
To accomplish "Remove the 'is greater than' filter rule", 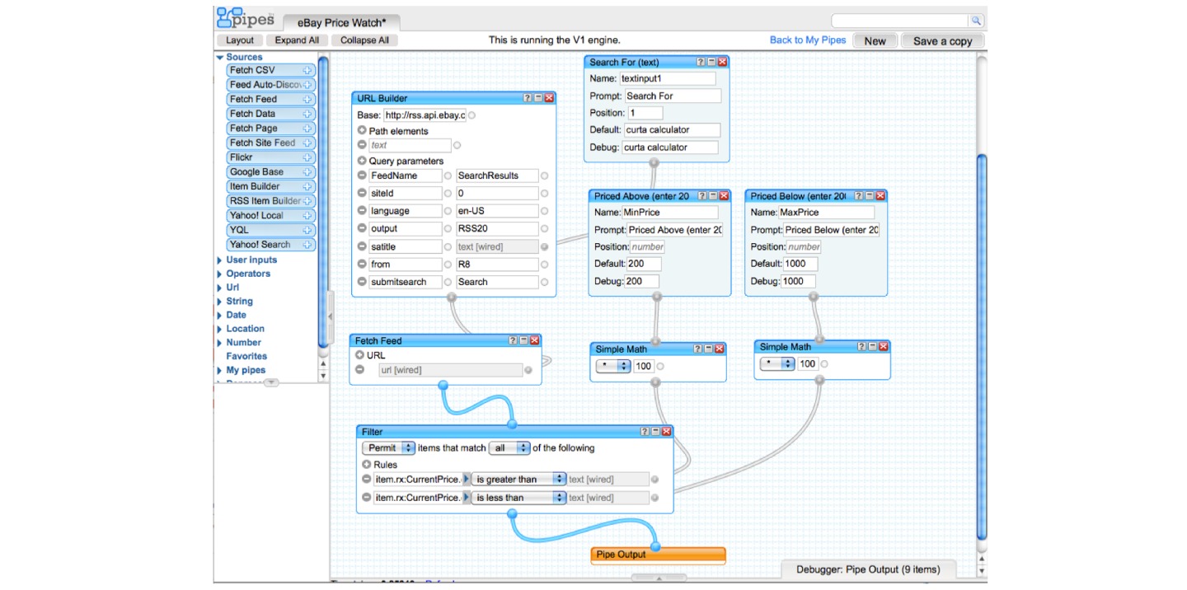I will pyautogui.click(x=367, y=480).
